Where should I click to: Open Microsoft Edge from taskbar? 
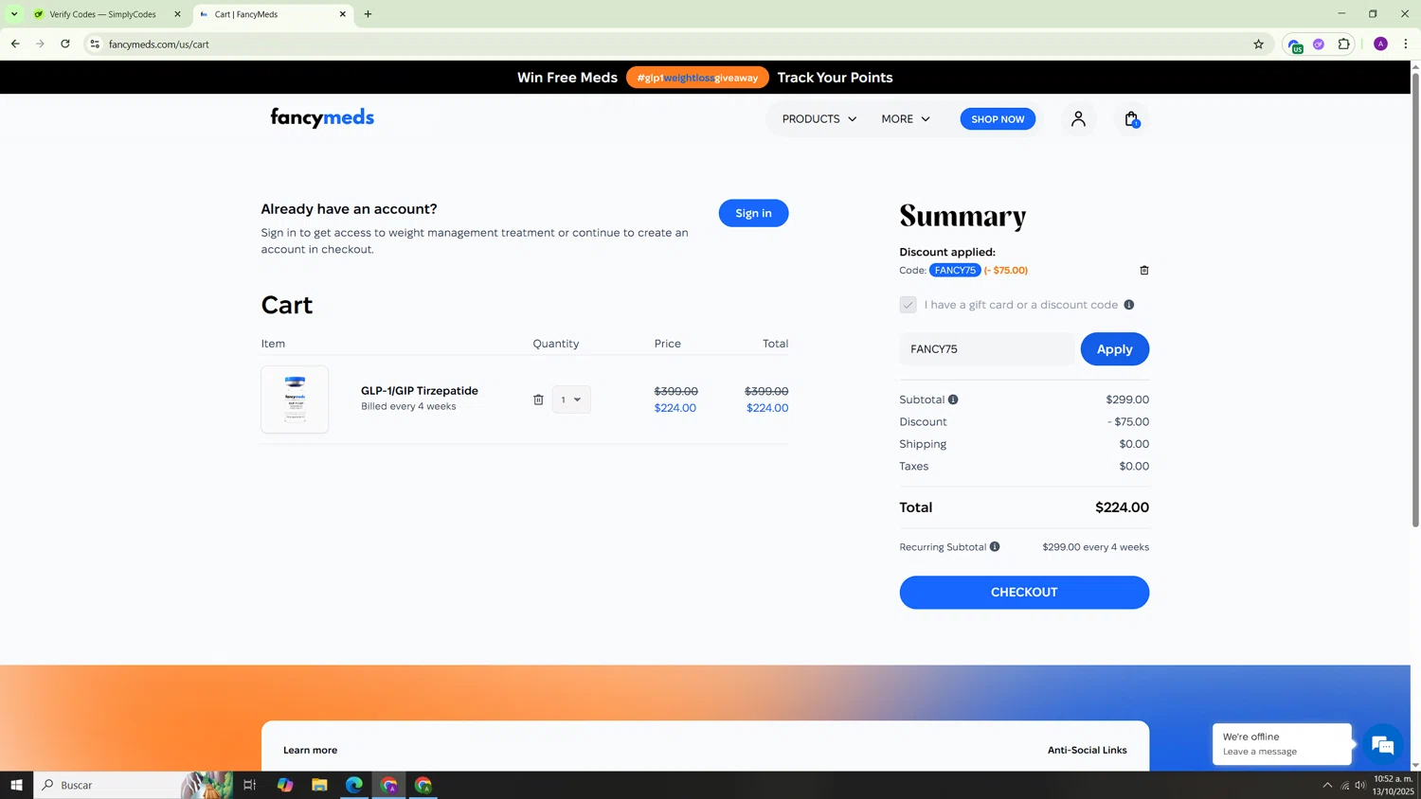[x=354, y=785]
